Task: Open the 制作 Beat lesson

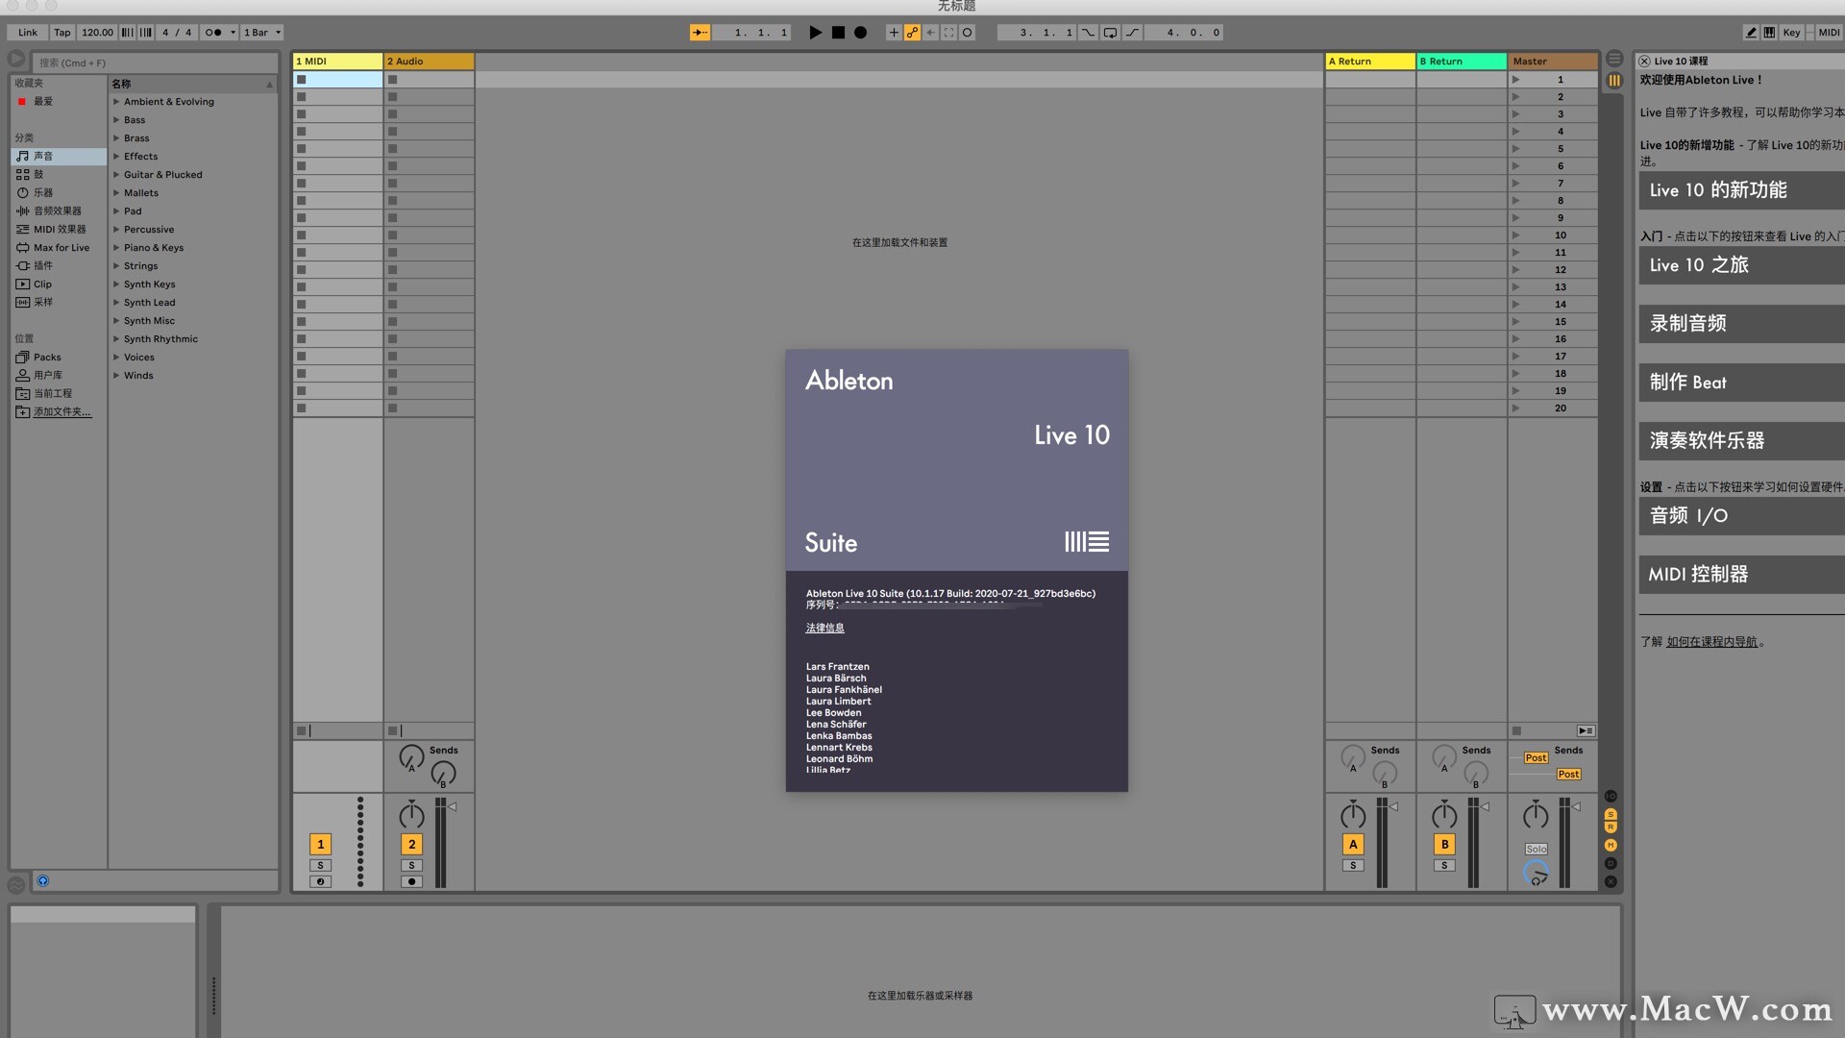Action: pos(1741,383)
